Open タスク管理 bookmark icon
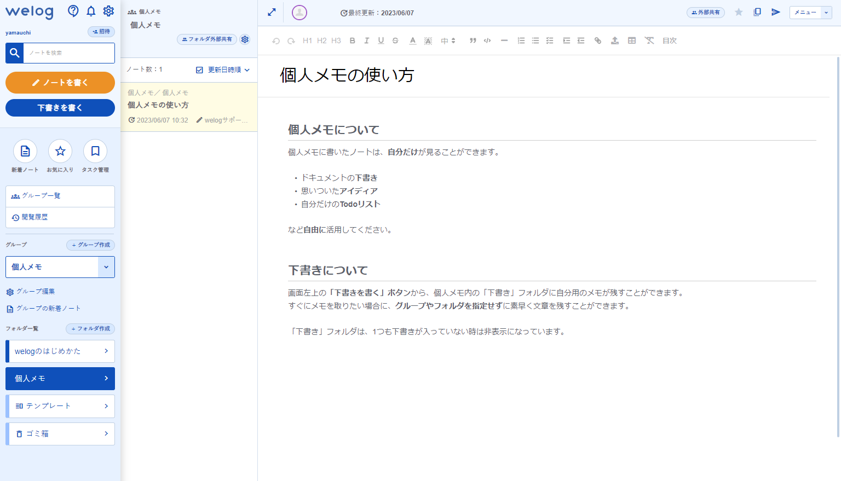 [x=95, y=151]
